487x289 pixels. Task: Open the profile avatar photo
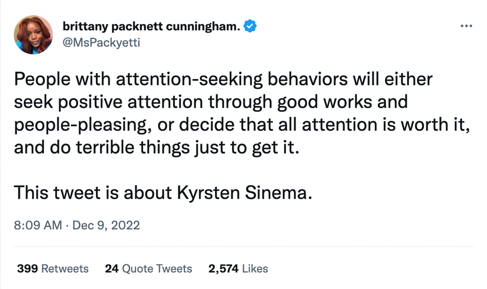pyautogui.click(x=34, y=35)
